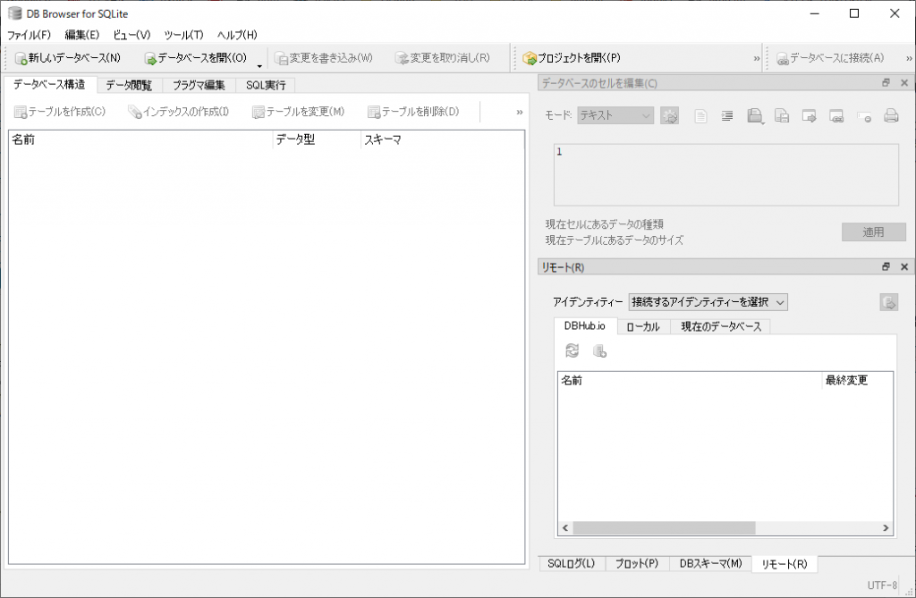Float the cell editor panel with undock icon

pyautogui.click(x=886, y=83)
